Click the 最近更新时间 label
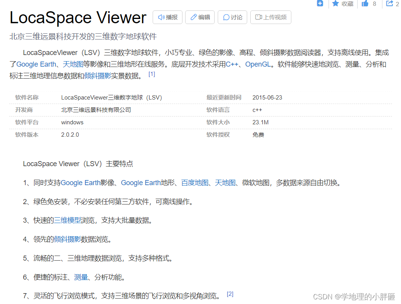Image resolution: width=401 pixels, height=304 pixels. coord(224,98)
